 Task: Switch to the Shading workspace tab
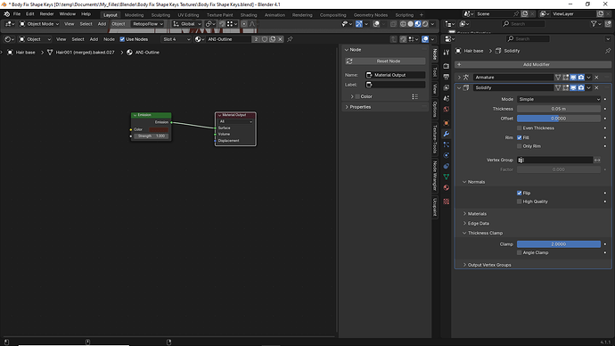[249, 15]
